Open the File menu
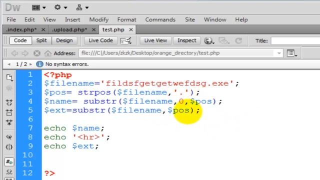The height and width of the screenshot is (180, 320). (11, 19)
